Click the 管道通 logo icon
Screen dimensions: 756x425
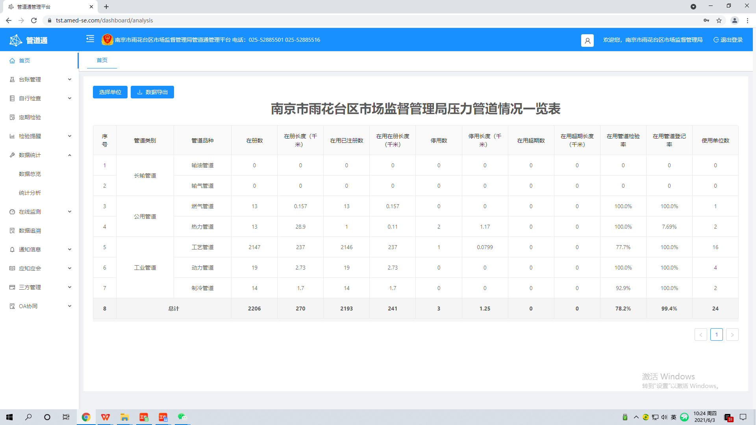pos(16,40)
